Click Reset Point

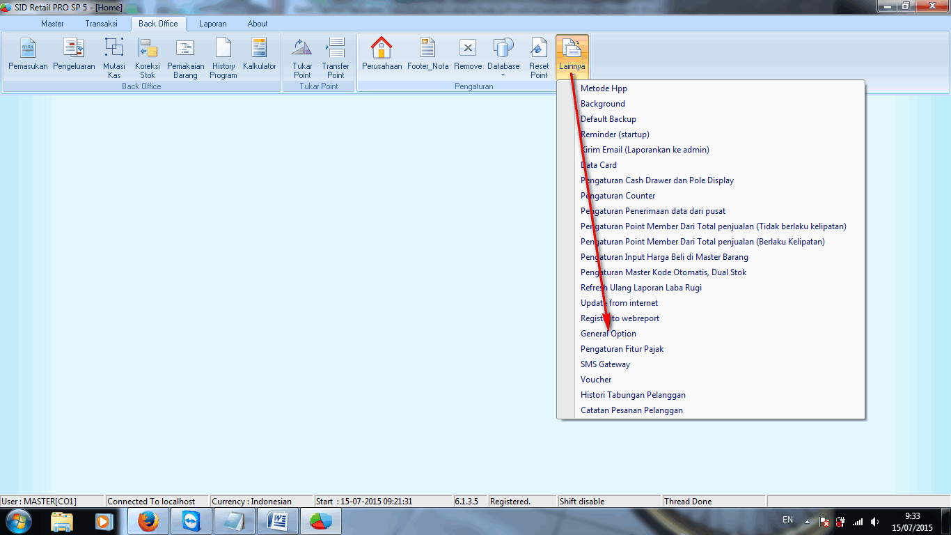[x=539, y=57]
